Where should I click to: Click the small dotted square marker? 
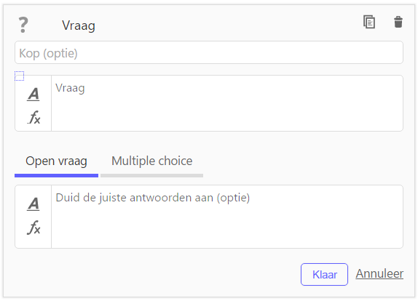tap(19, 76)
